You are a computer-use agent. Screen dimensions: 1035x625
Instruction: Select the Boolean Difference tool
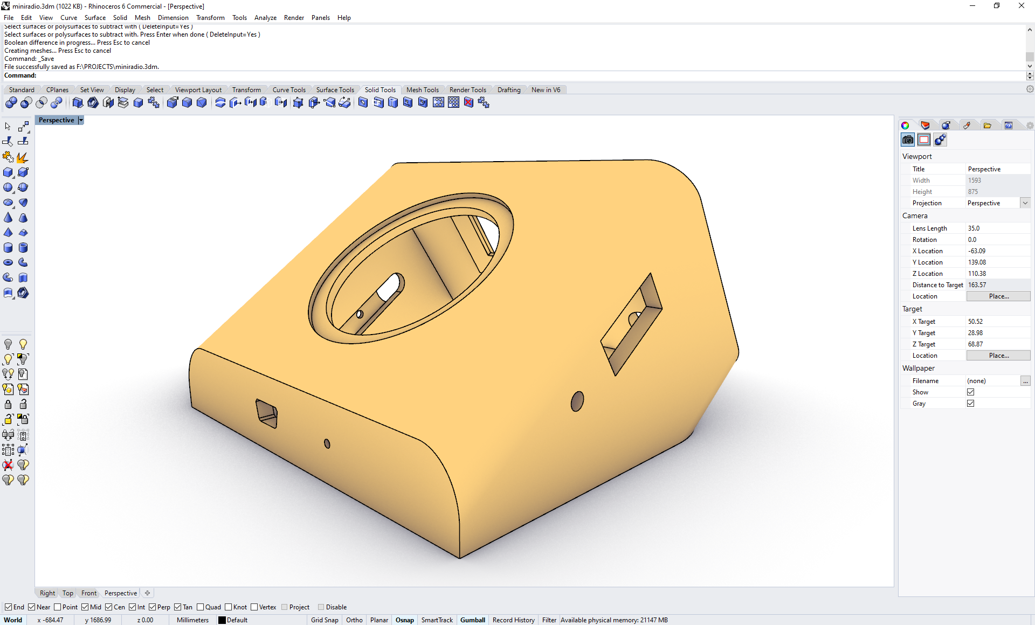(26, 102)
